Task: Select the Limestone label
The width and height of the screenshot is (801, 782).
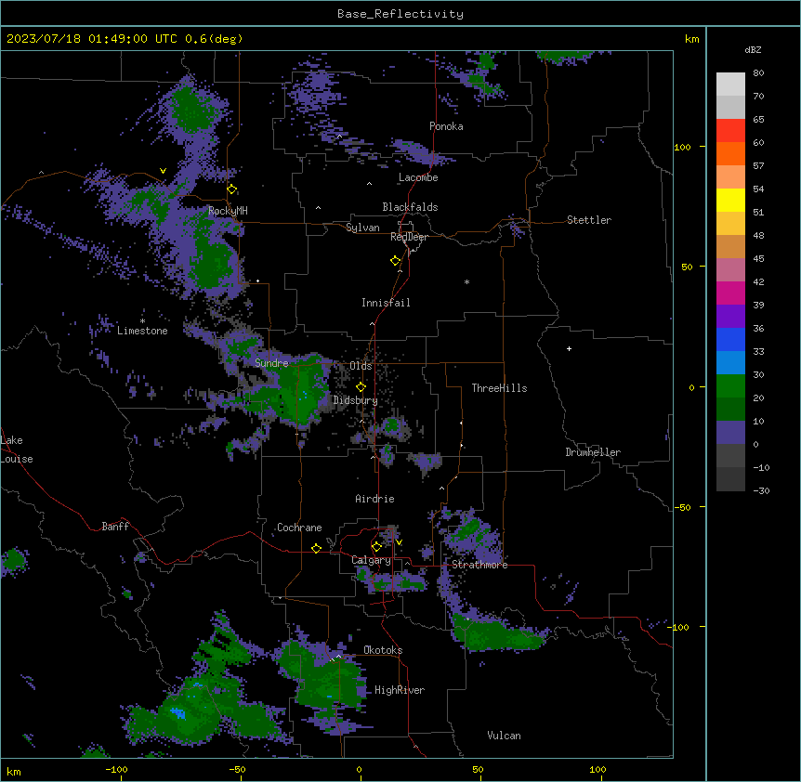Action: pos(142,331)
